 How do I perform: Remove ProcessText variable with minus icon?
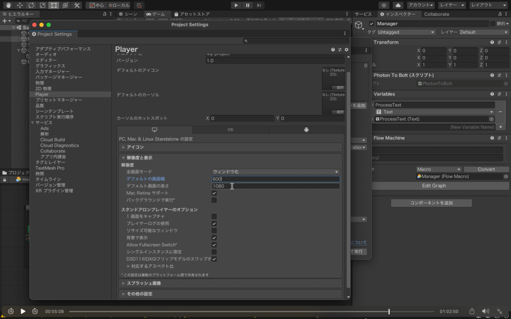pyautogui.click(x=501, y=112)
